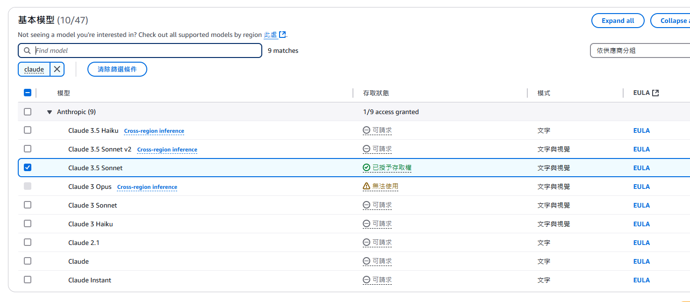
Task: Check the Claude 3.5 Sonnet v2 checkbox
Action: (28, 149)
